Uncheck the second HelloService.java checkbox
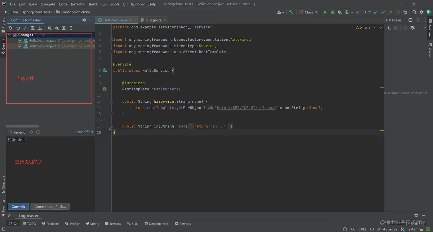This screenshot has width=433, height=232. pyautogui.click(x=20, y=46)
